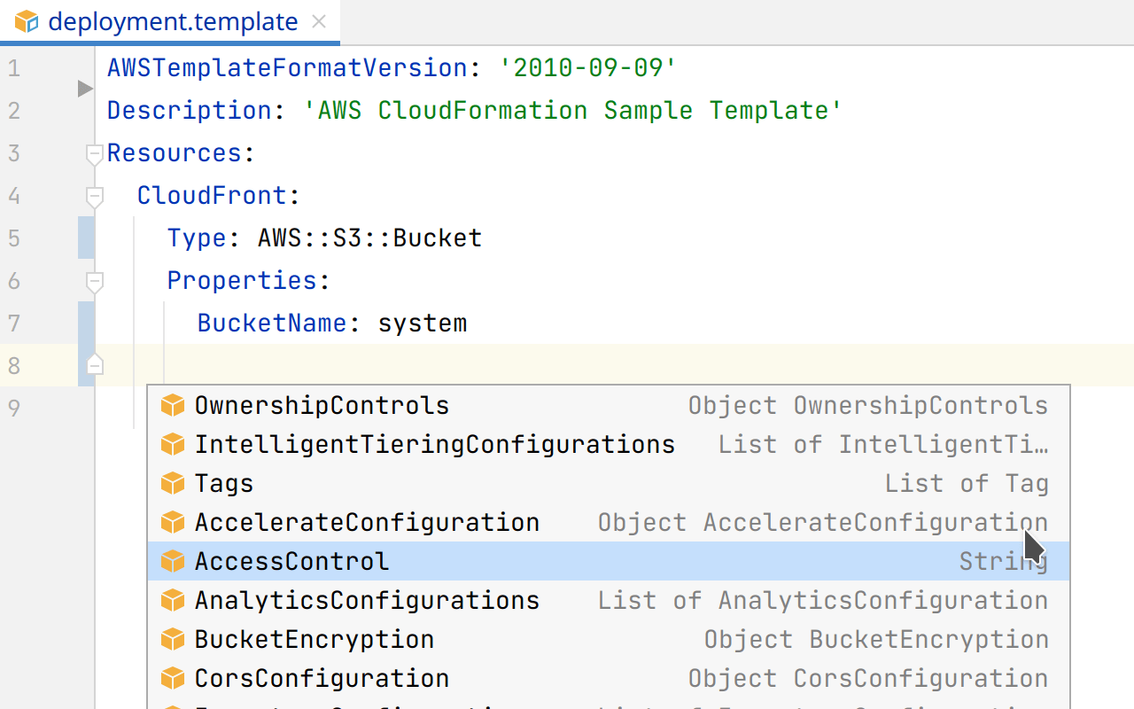The height and width of the screenshot is (709, 1134).
Task: Click the fold marker on line 8
Action: (x=95, y=365)
